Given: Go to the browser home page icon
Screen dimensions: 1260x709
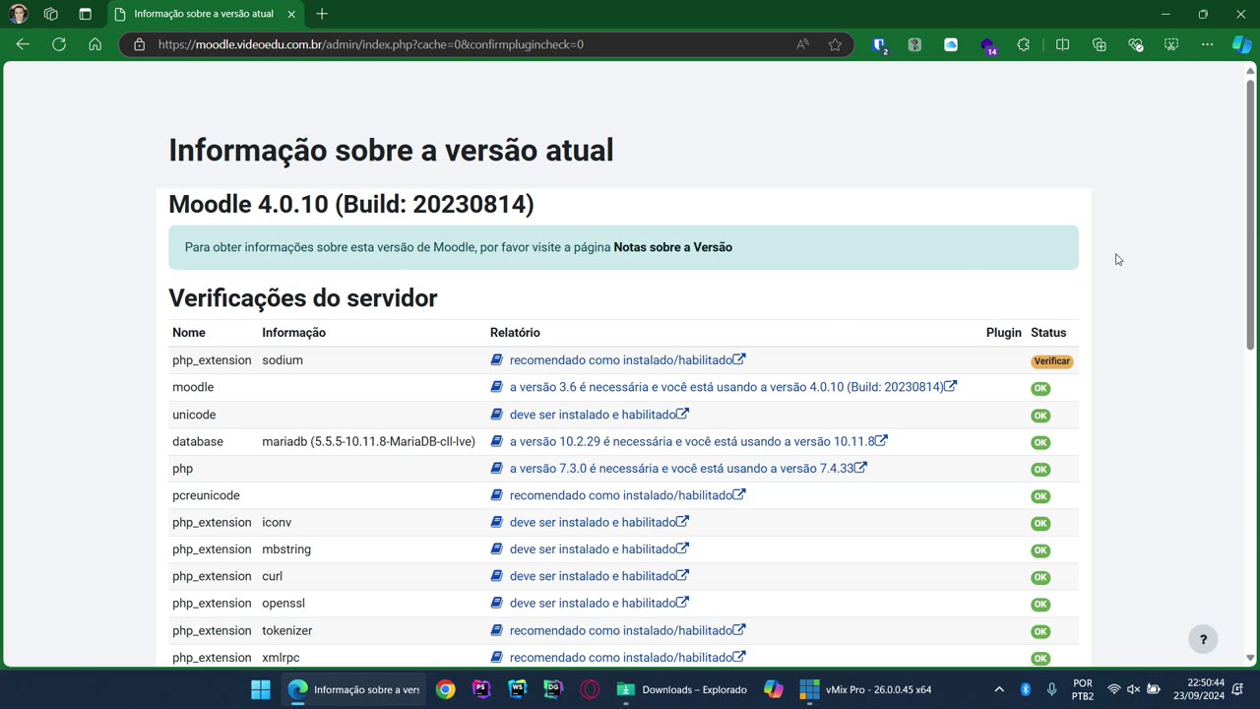Looking at the screenshot, I should [94, 44].
